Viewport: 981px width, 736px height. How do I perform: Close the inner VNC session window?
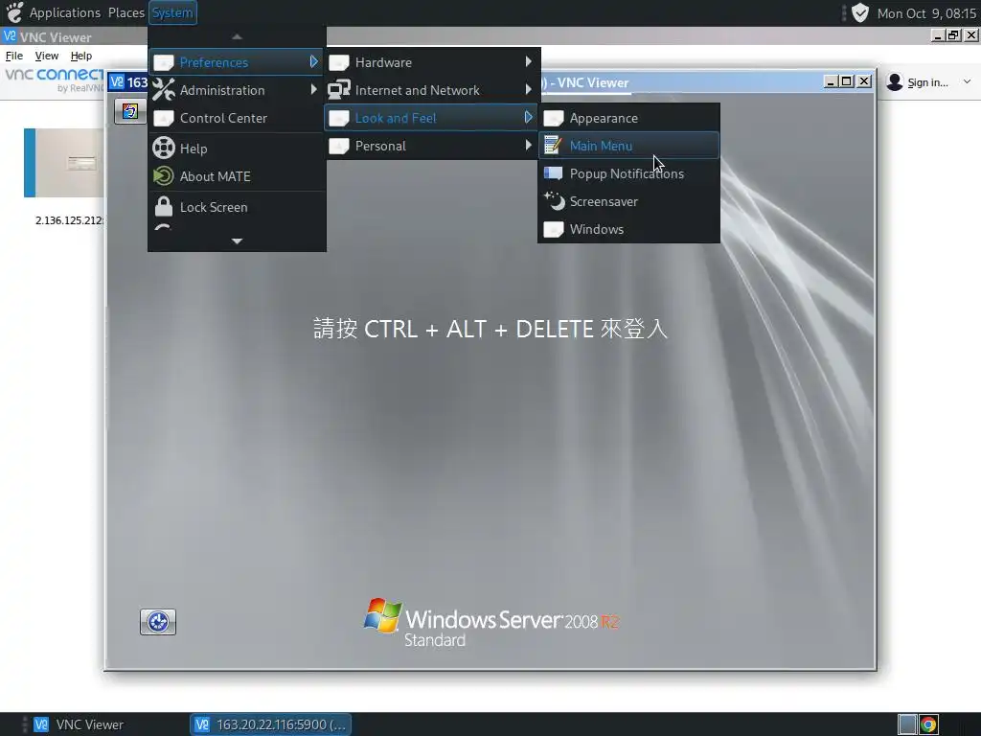[x=864, y=81]
